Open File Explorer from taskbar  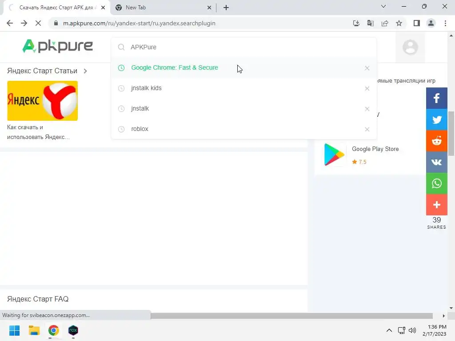coord(34,330)
